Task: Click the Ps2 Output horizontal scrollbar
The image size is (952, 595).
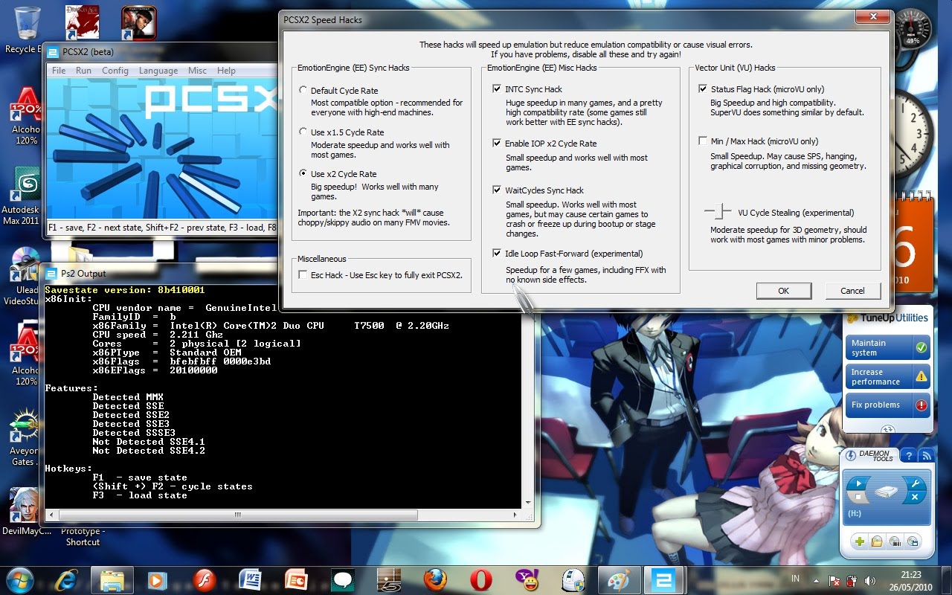Action: click(238, 515)
